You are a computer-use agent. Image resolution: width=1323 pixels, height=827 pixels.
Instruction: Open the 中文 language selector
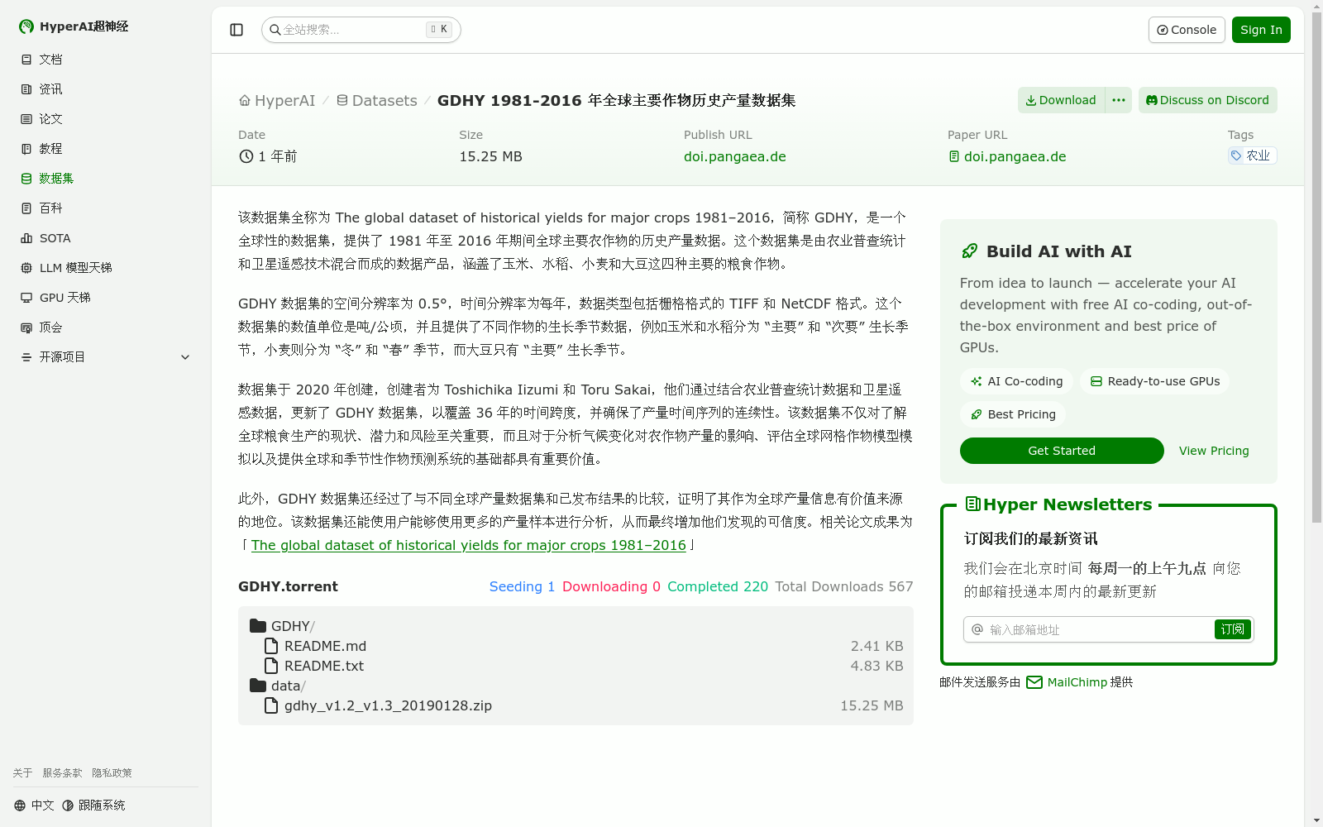[x=34, y=805]
